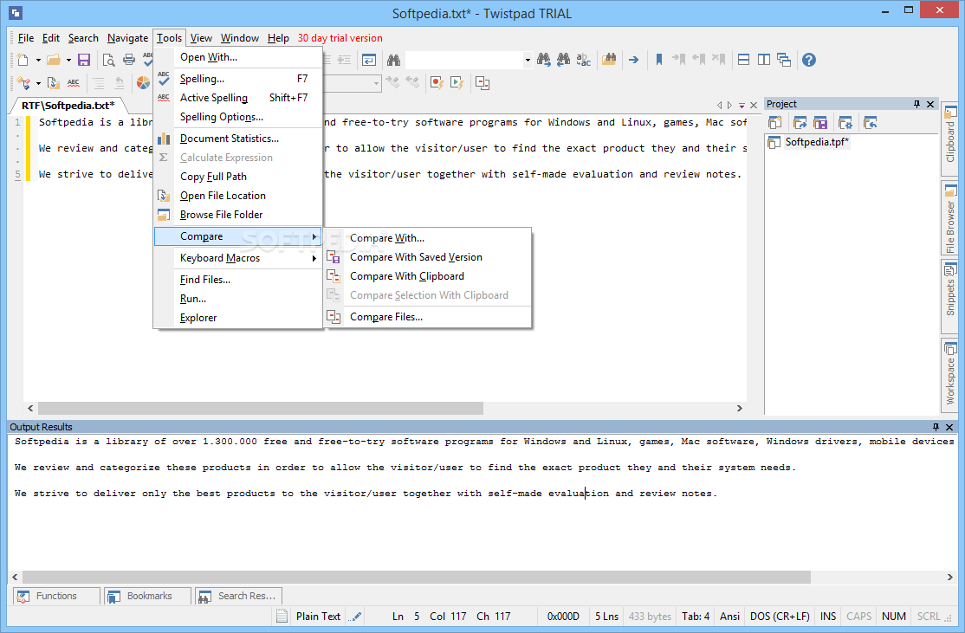Image resolution: width=965 pixels, height=633 pixels.
Task: Open the Edit menu
Action: [x=50, y=38]
